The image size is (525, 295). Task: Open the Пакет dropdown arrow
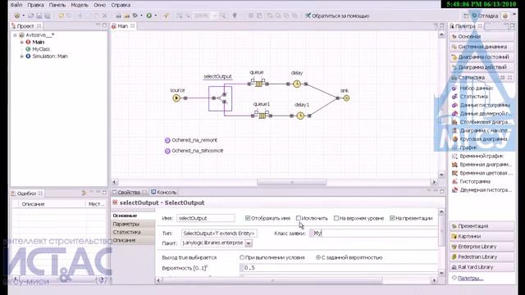coord(249,243)
